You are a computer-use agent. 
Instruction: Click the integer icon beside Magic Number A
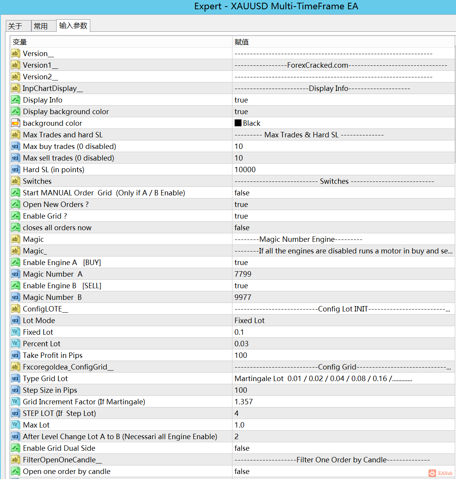click(15, 274)
